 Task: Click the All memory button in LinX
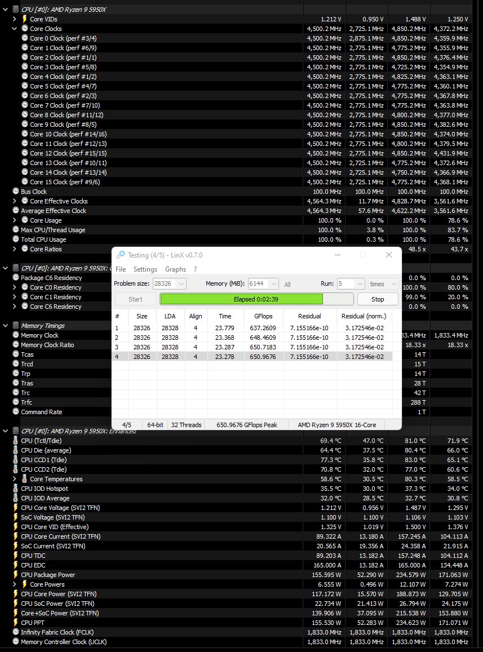click(287, 285)
